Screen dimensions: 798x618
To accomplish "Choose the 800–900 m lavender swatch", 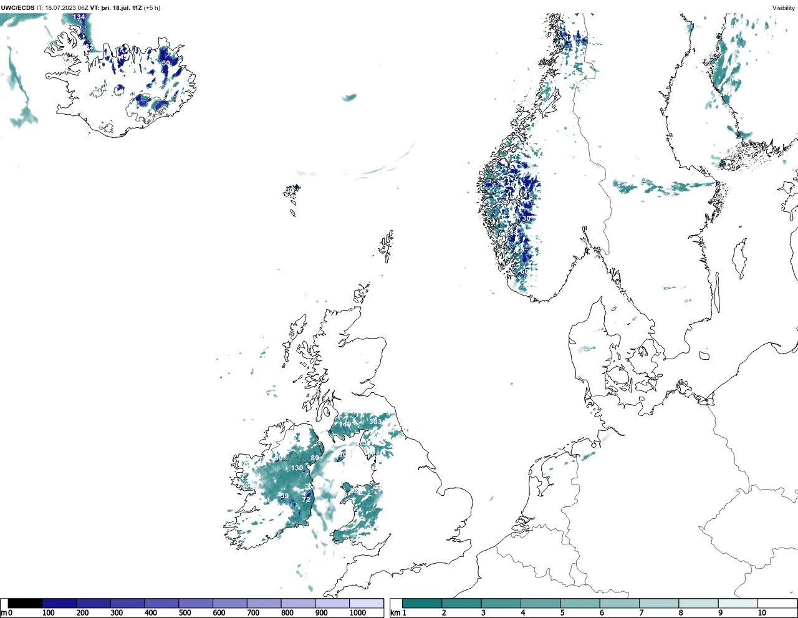I will pyautogui.click(x=298, y=603).
